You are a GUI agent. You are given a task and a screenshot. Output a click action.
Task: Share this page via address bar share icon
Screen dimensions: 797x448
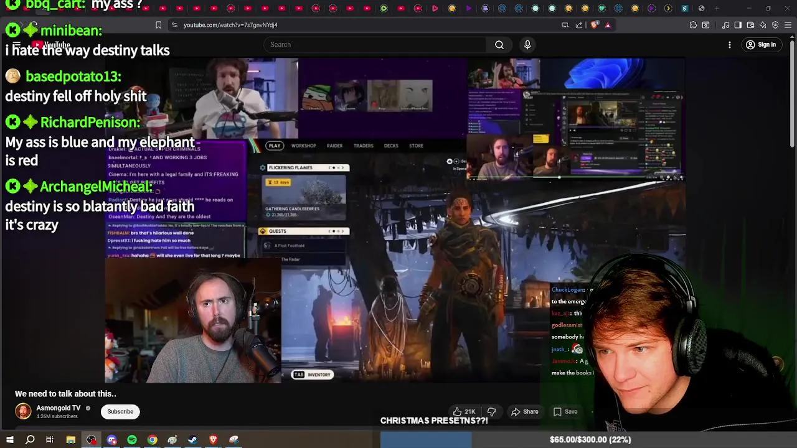pyautogui.click(x=579, y=25)
